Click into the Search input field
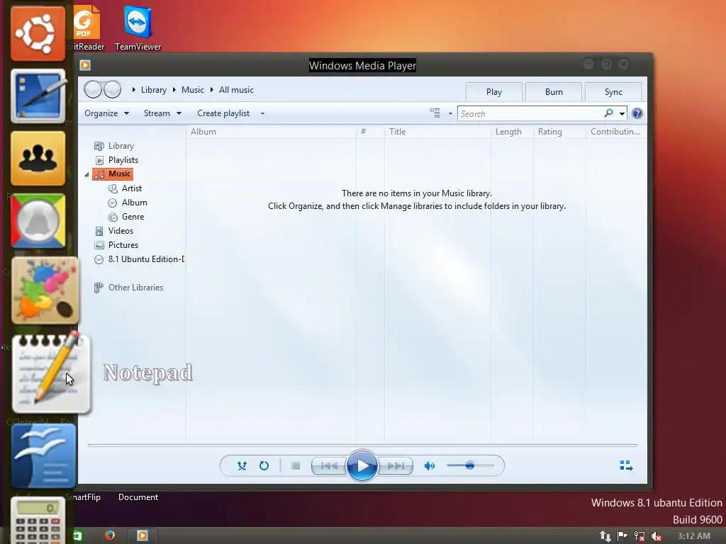 pos(530,114)
